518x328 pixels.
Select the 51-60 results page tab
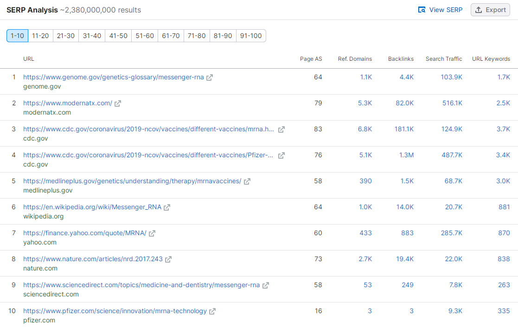pyautogui.click(x=145, y=36)
